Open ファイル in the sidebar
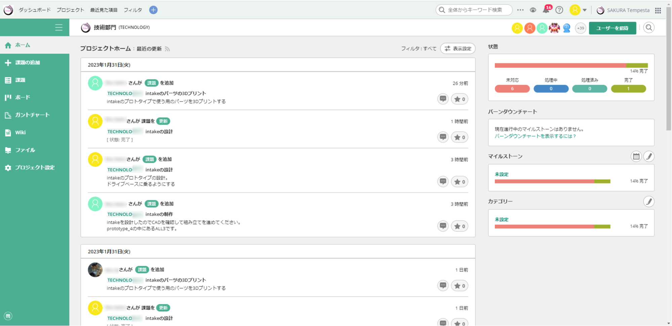The image size is (672, 326). point(35,150)
